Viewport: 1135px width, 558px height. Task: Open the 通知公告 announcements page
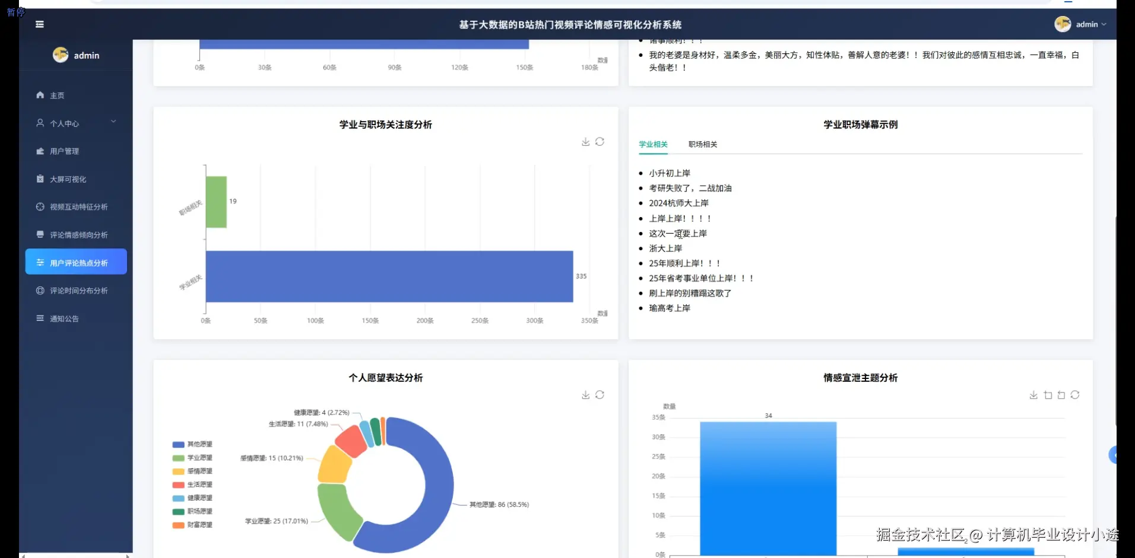click(x=64, y=318)
